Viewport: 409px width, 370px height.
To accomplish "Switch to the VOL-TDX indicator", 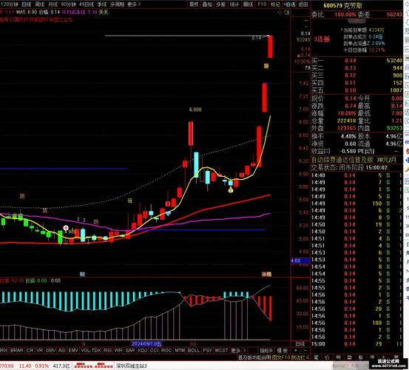I will 91,350.
